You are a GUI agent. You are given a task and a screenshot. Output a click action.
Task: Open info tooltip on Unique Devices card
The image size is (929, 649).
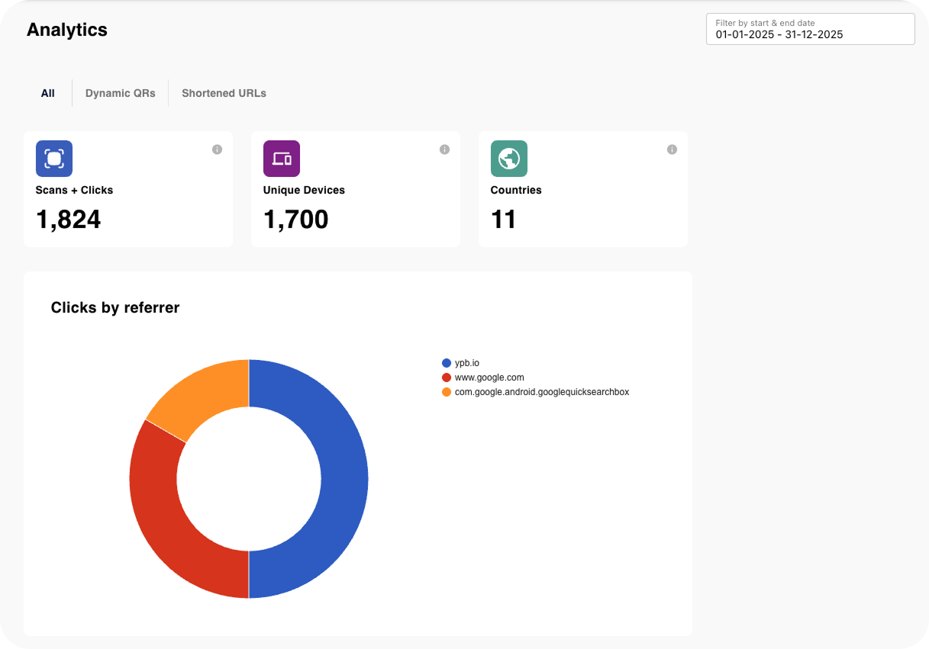point(444,149)
